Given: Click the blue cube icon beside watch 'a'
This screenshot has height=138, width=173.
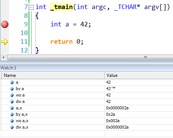Looking at the screenshot, I should (x=12, y=83).
